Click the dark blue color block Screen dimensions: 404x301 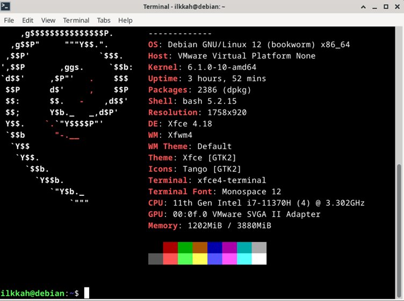point(215,247)
